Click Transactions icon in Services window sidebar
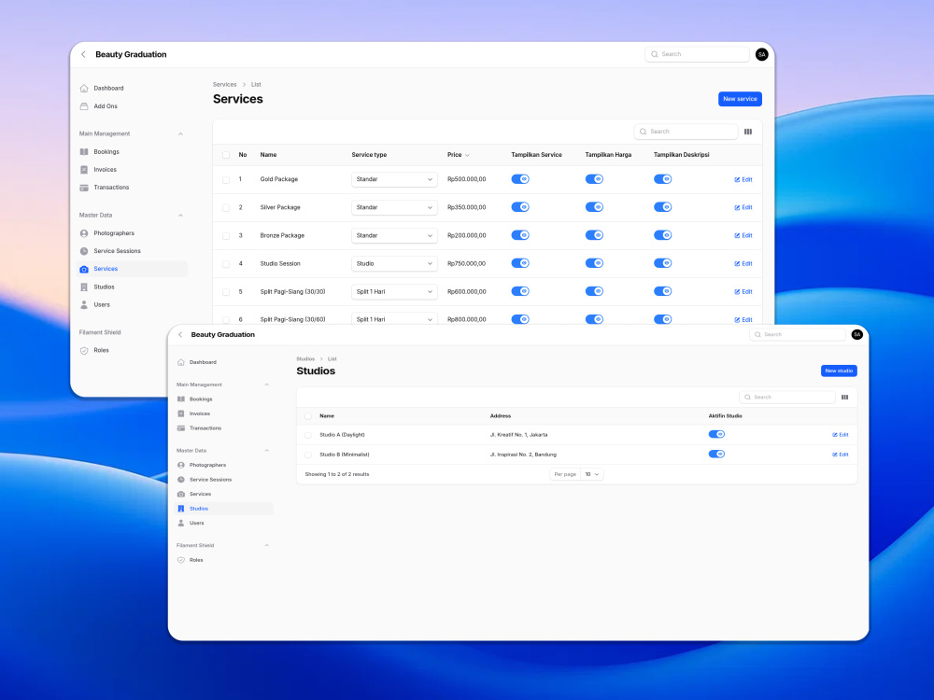934x700 pixels. (84, 188)
